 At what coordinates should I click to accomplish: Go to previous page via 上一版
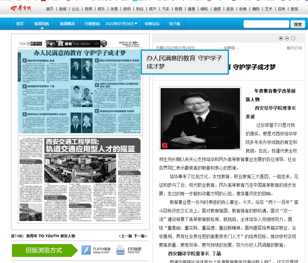point(126,236)
